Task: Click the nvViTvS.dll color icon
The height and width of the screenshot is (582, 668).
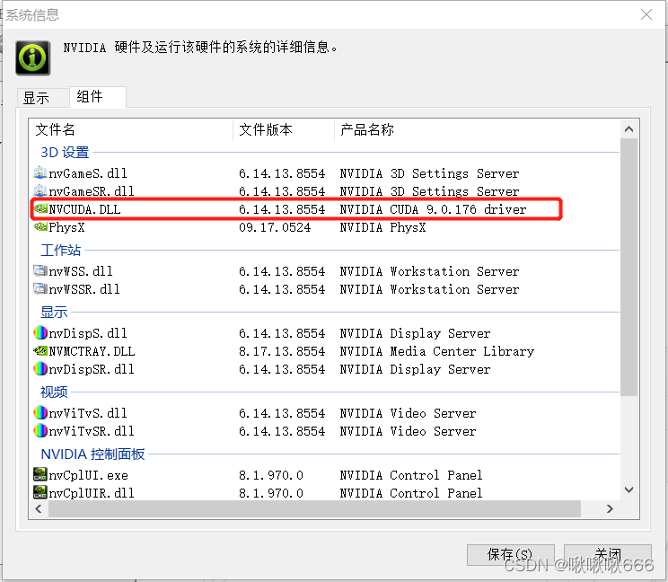Action: pos(40,412)
